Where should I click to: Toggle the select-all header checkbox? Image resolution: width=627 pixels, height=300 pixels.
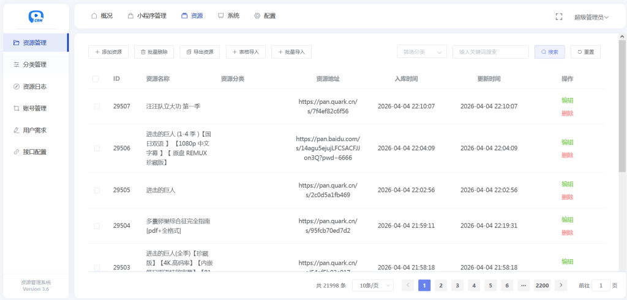(95, 79)
